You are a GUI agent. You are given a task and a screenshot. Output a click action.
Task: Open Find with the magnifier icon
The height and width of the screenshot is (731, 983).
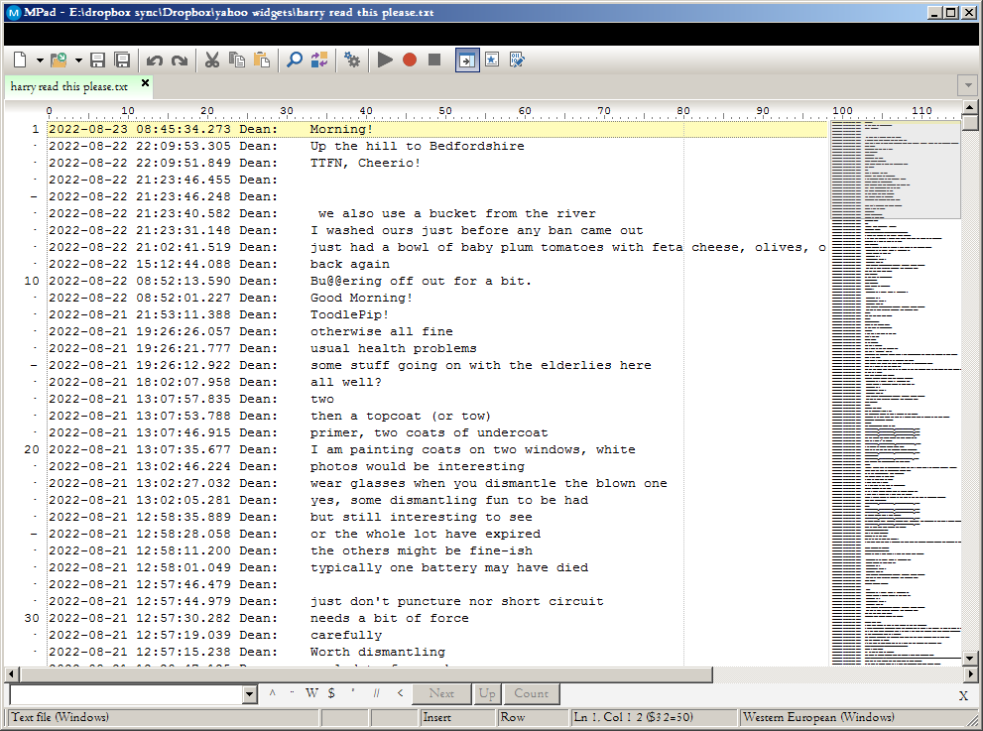pyautogui.click(x=295, y=61)
